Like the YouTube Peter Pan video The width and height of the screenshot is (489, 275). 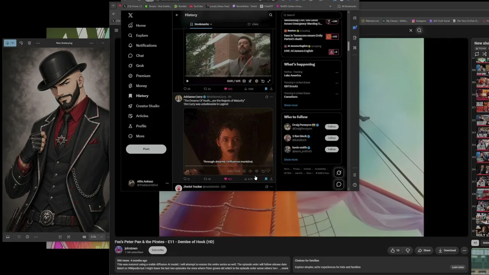click(395, 251)
